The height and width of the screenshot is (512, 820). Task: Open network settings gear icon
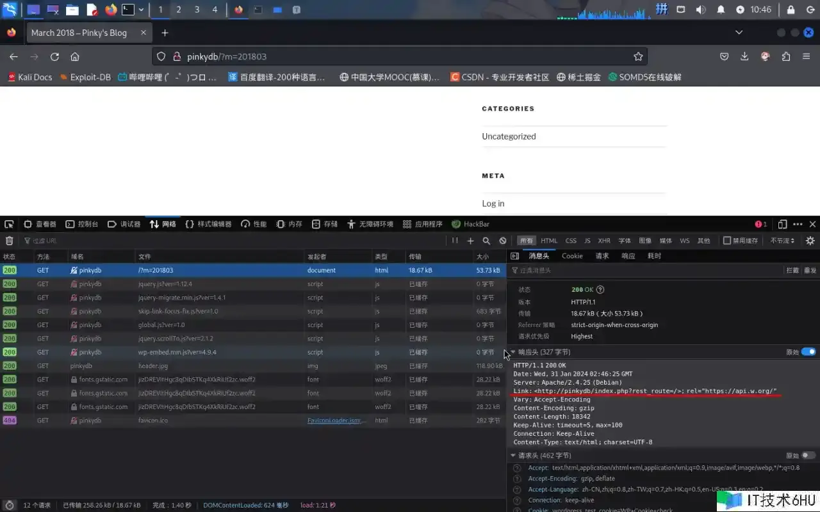[x=810, y=241]
